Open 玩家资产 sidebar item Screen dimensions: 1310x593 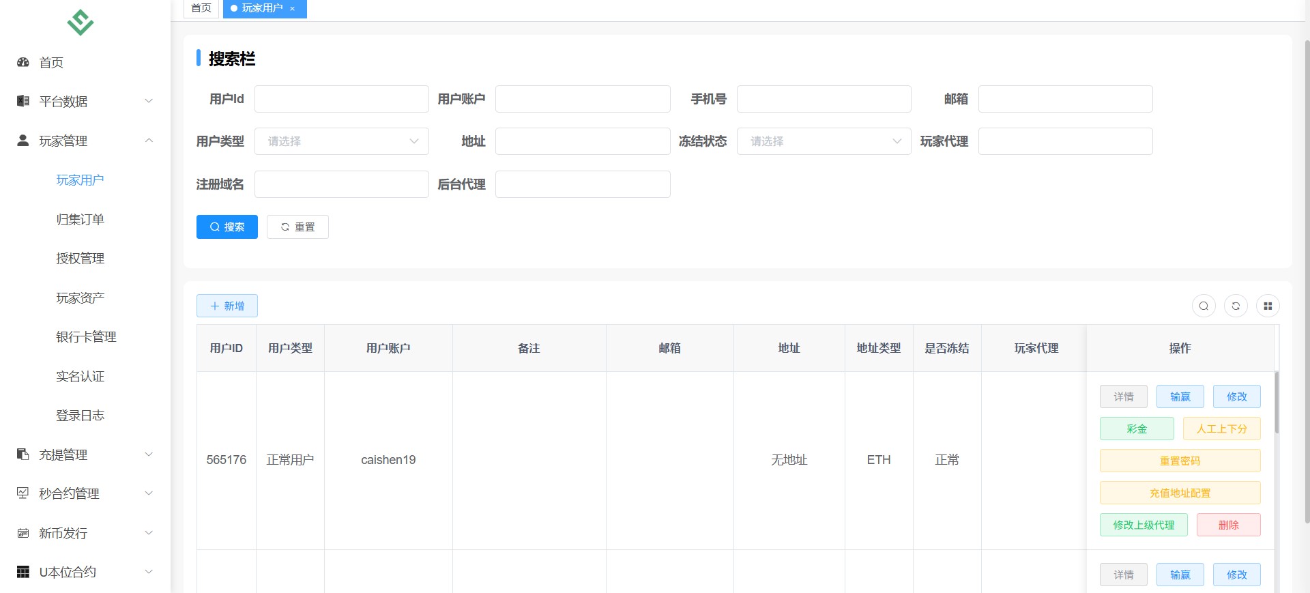click(x=80, y=298)
